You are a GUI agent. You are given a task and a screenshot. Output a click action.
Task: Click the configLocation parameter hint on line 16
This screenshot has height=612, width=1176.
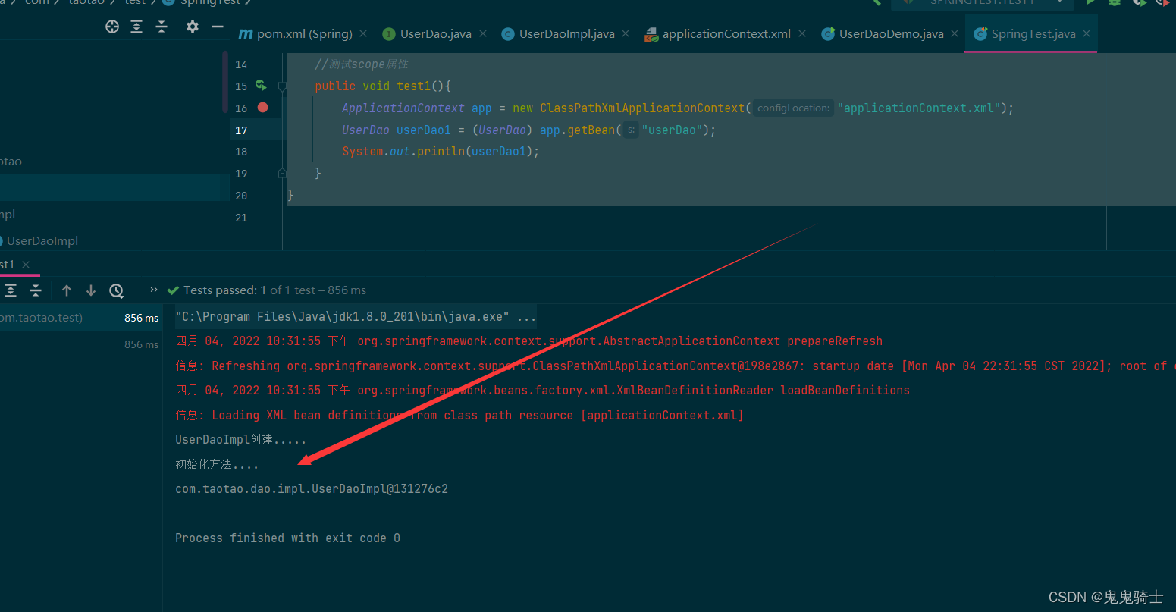[x=793, y=108]
